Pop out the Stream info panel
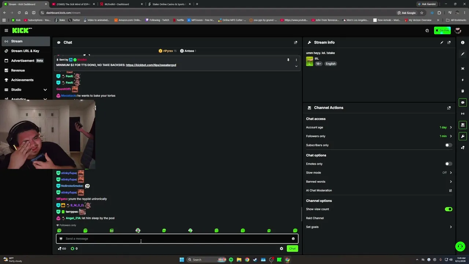 pyautogui.click(x=449, y=43)
